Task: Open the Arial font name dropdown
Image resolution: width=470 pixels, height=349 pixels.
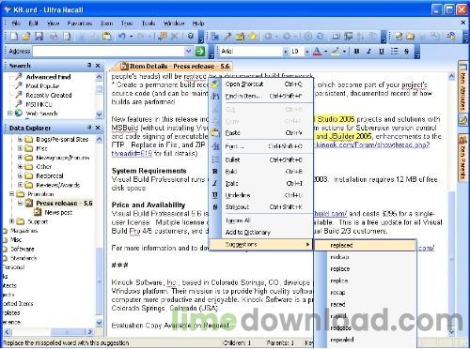Action: [286, 52]
